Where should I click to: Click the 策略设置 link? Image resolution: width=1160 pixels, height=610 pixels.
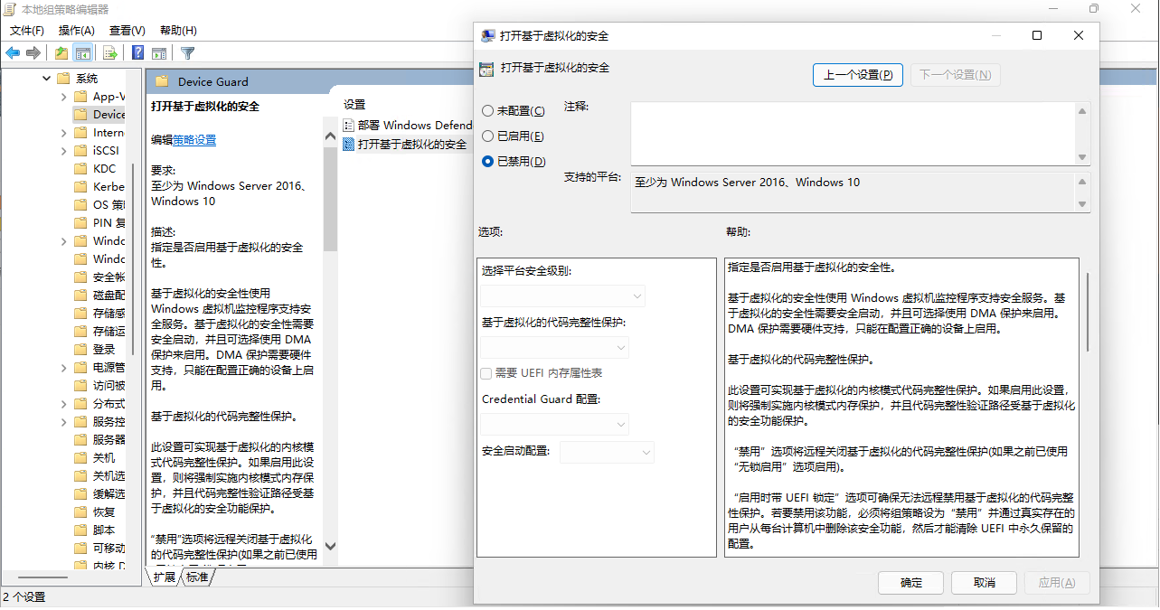click(194, 140)
